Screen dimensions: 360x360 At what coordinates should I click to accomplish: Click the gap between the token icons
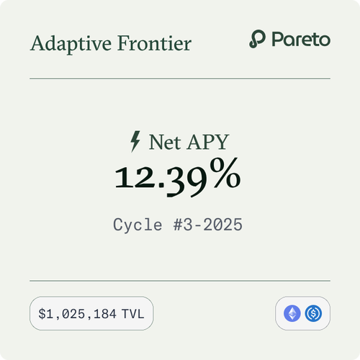coord(302,313)
